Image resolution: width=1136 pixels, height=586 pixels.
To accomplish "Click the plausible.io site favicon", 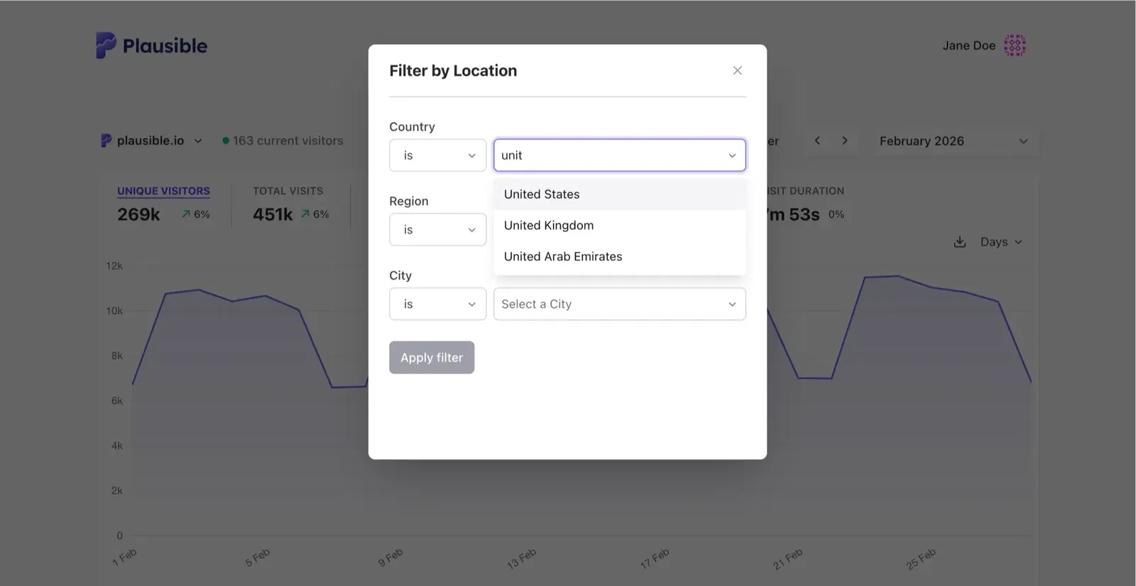I will coord(105,140).
